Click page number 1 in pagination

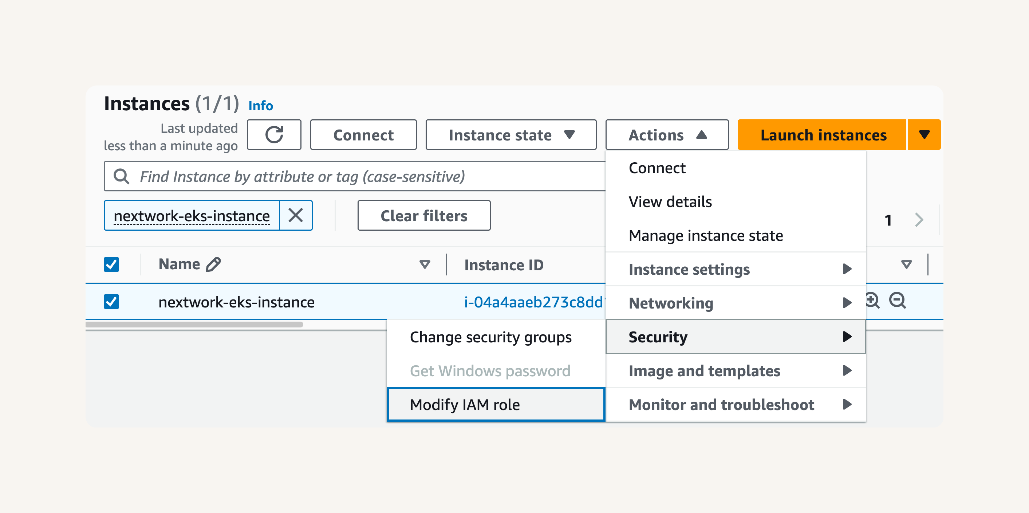click(x=888, y=220)
